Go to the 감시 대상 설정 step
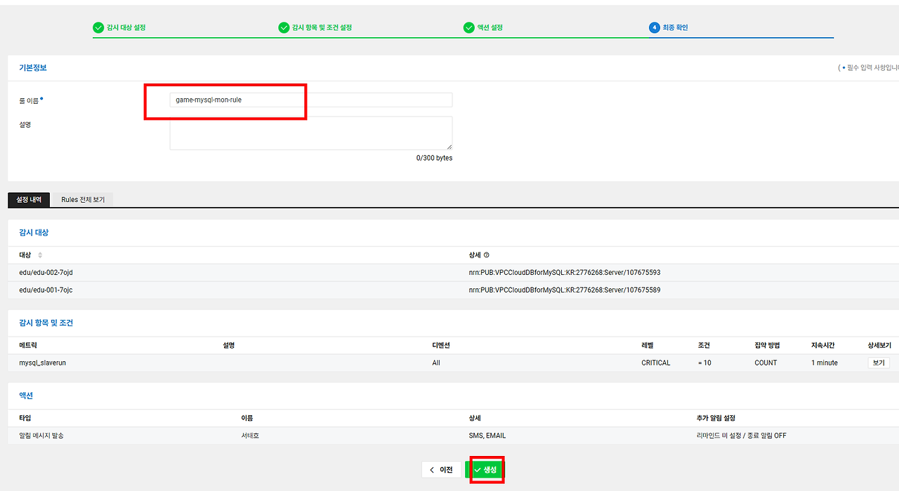Viewport: 899px width, 491px height. pyautogui.click(x=126, y=28)
